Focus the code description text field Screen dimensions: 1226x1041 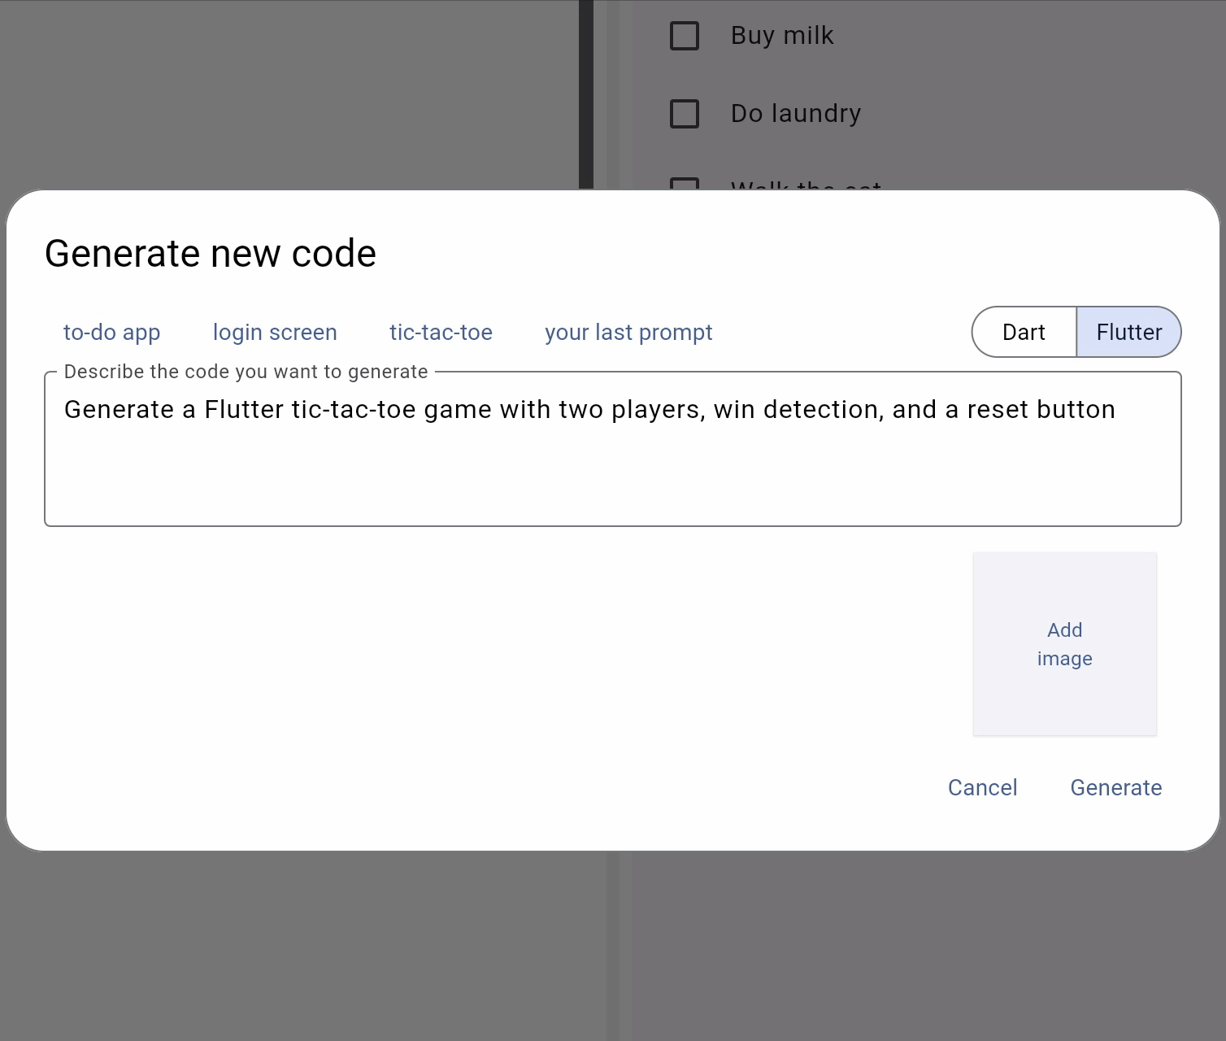coord(613,449)
